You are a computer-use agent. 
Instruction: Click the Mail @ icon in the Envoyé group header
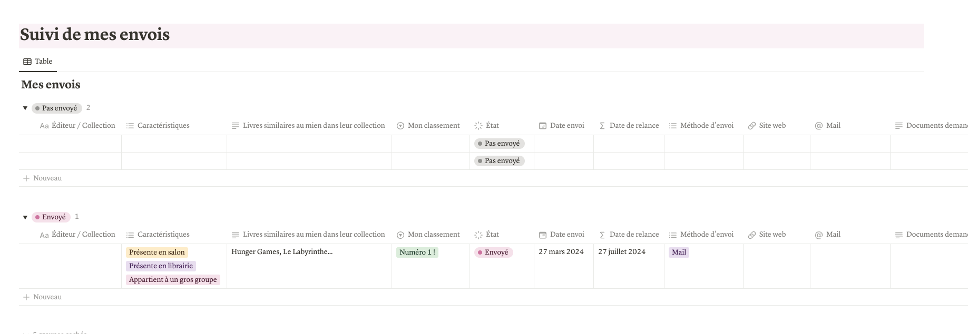click(x=819, y=235)
